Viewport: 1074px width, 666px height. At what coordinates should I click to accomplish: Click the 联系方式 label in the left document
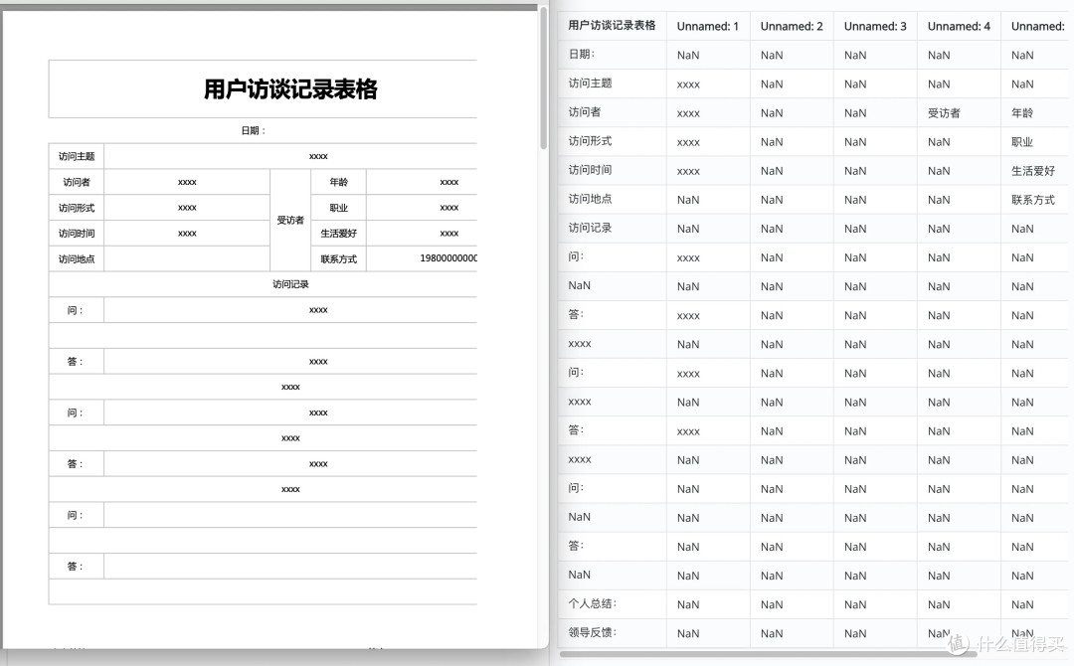coord(338,258)
